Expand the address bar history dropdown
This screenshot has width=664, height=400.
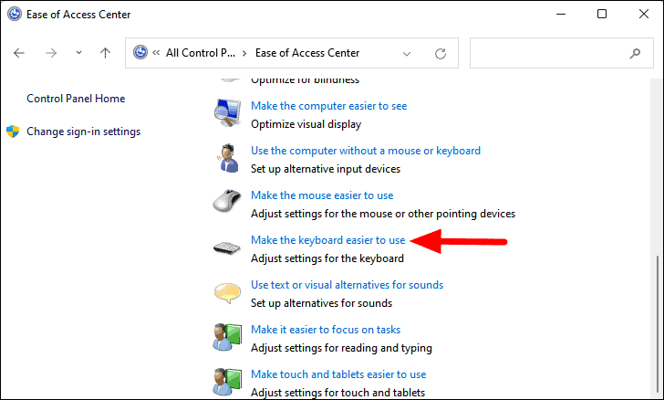coord(407,54)
